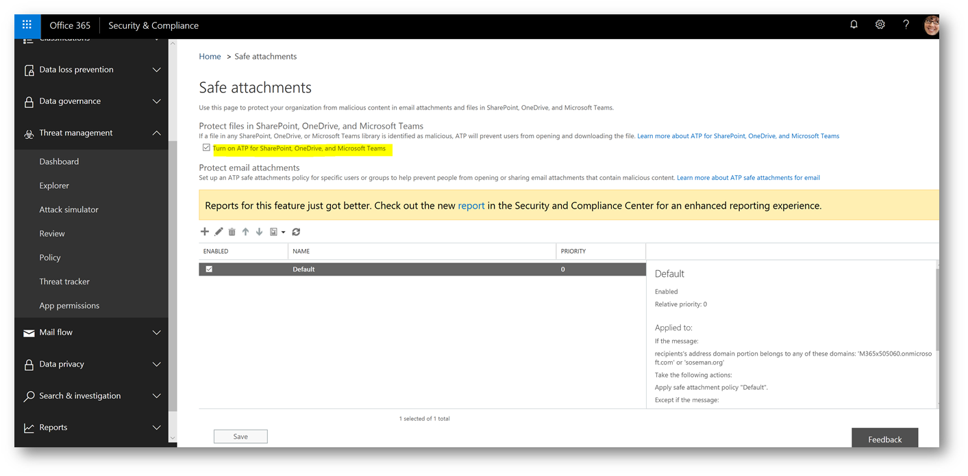Add a new safe attachments policy

204,232
